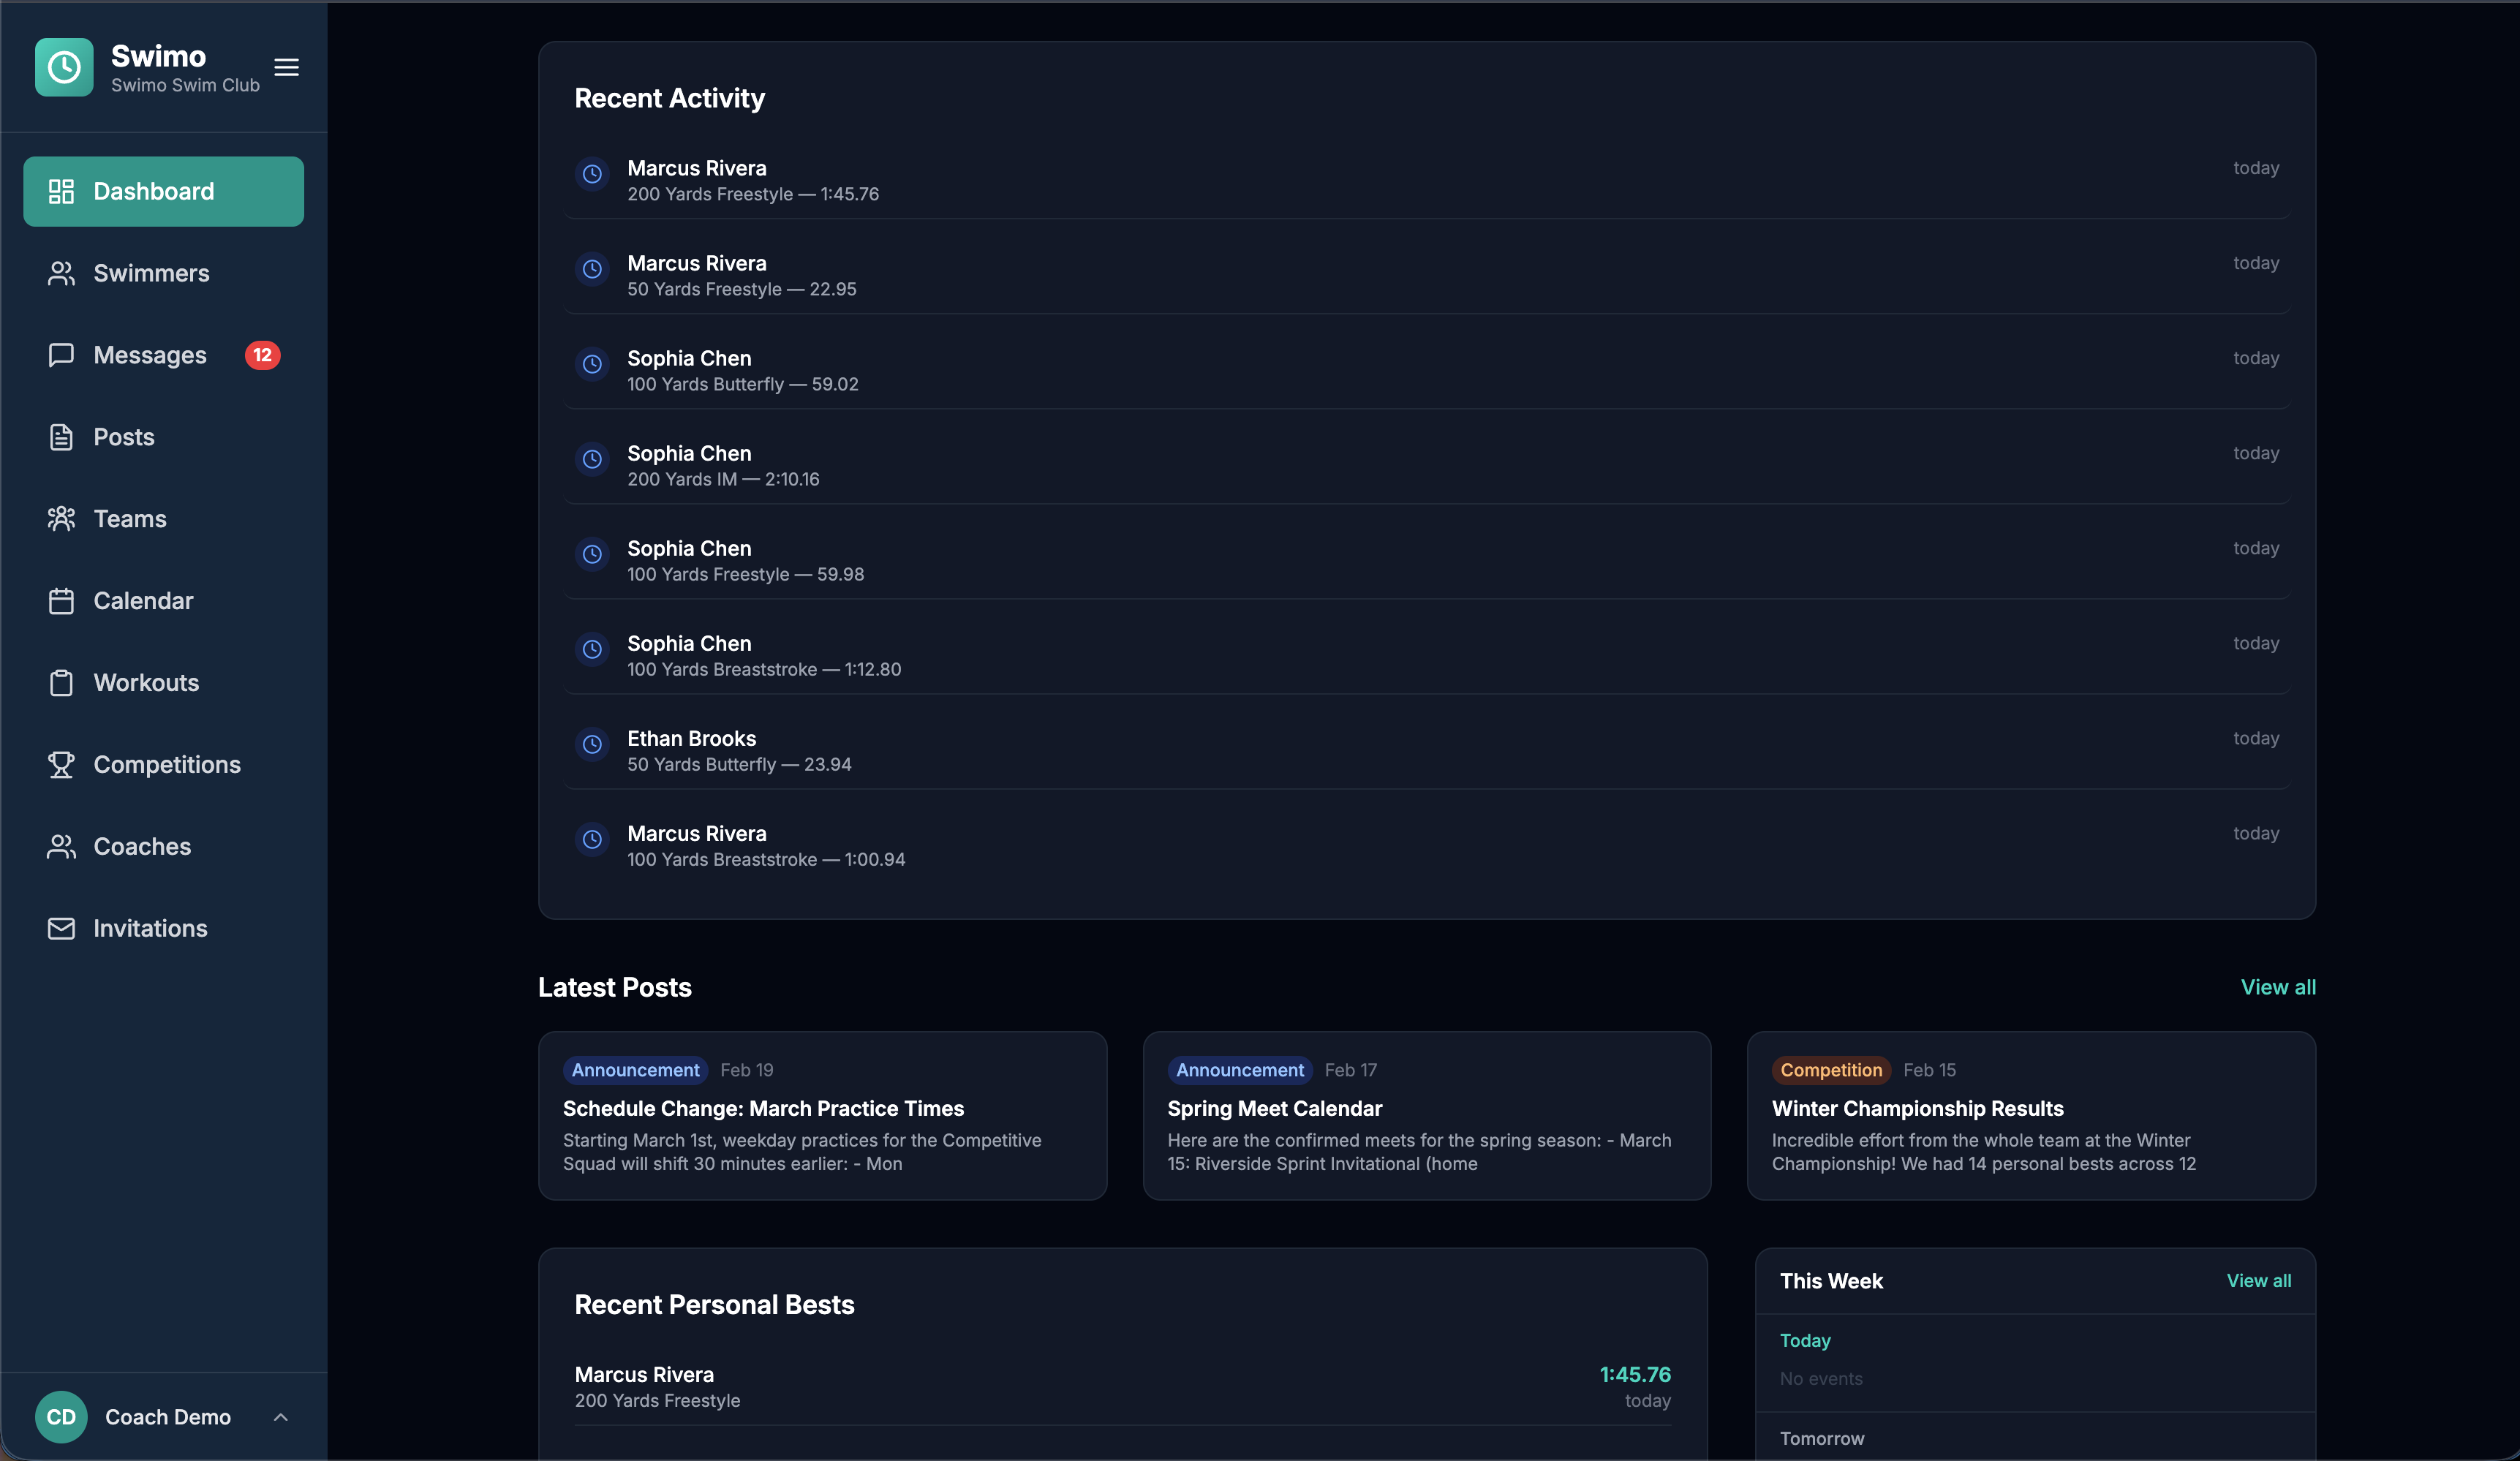The image size is (2520, 1461).
Task: Open the Calendar section
Action: (x=143, y=601)
